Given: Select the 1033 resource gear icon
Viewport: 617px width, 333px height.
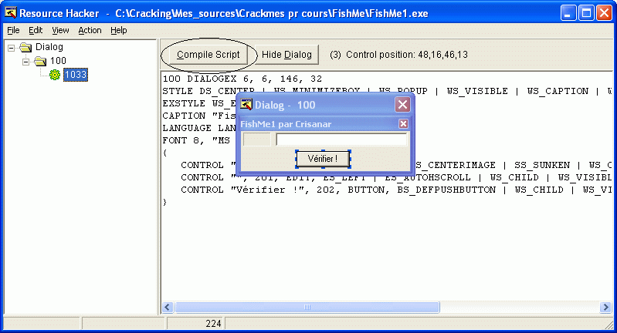Looking at the screenshot, I should click(x=55, y=75).
